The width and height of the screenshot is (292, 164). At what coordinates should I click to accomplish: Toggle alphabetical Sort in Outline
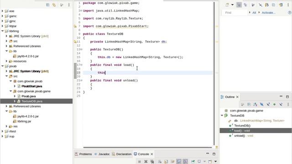[x=255, y=104]
